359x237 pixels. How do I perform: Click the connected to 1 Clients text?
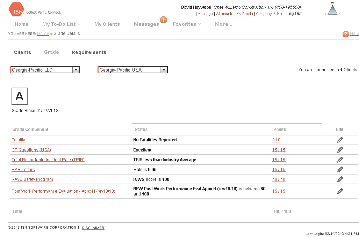click(328, 70)
